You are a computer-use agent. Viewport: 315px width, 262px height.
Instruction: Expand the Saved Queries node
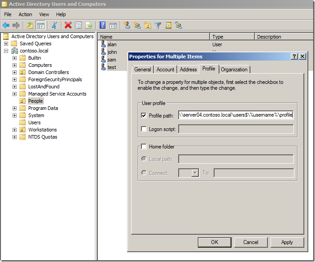point(6,44)
